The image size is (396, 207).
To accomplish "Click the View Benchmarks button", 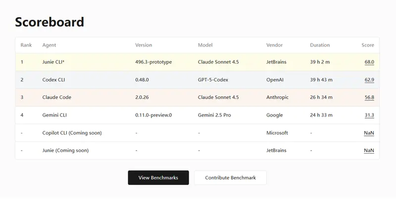I will (158, 178).
